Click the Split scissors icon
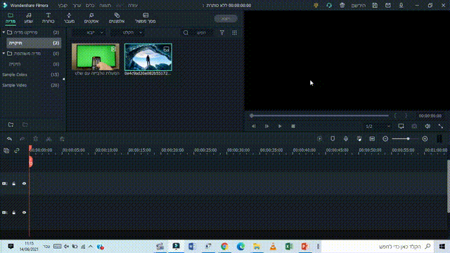The image size is (450, 253). pos(49,139)
